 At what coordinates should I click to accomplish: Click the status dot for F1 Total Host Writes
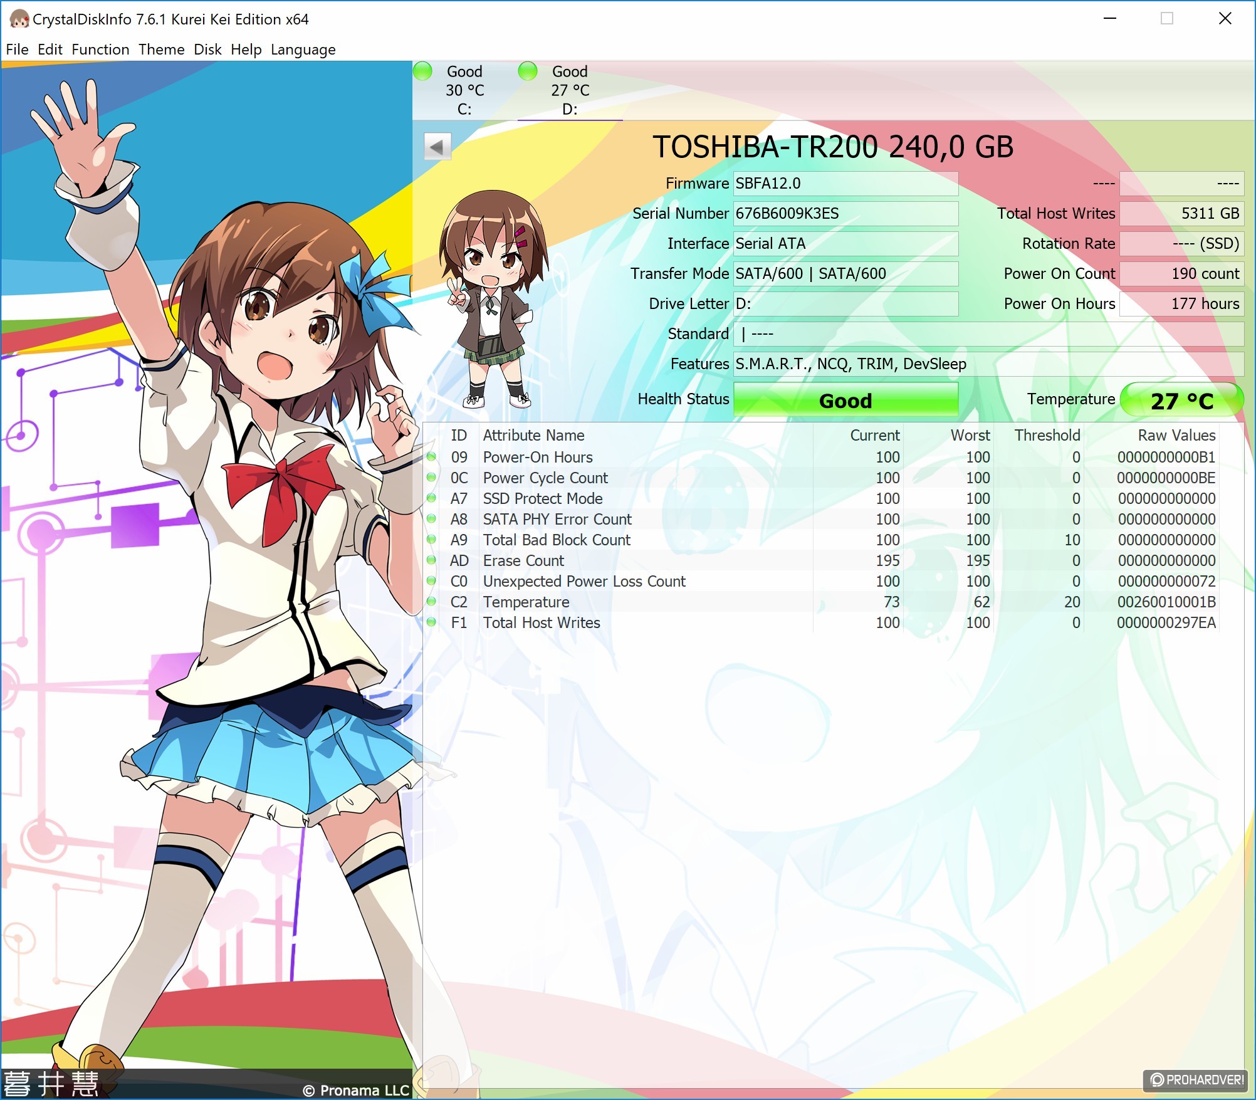coord(431,622)
